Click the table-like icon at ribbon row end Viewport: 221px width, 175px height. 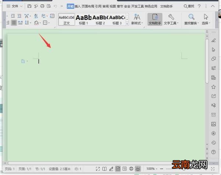point(52,16)
